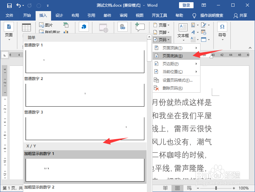Undo the last action
The image size is (255, 192).
18,6
